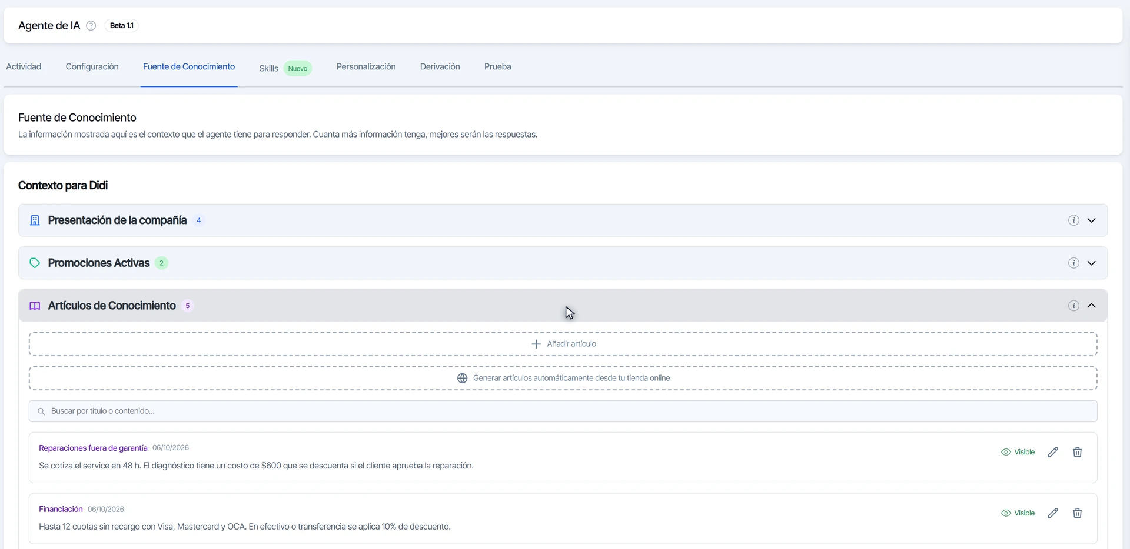This screenshot has height=549, width=1130.
Task: Click the date beside the Financiación title
Action: (106, 509)
